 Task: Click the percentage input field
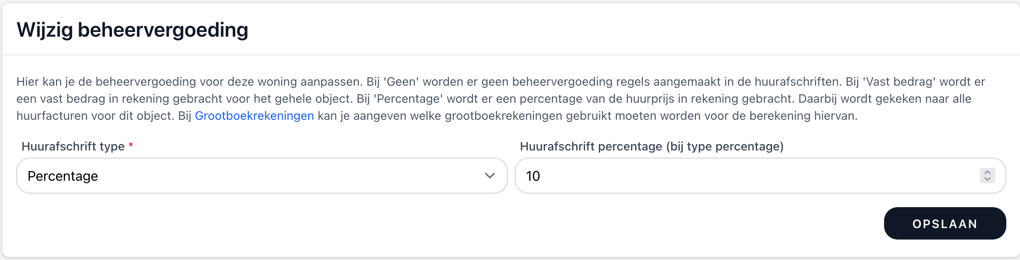pos(727,175)
